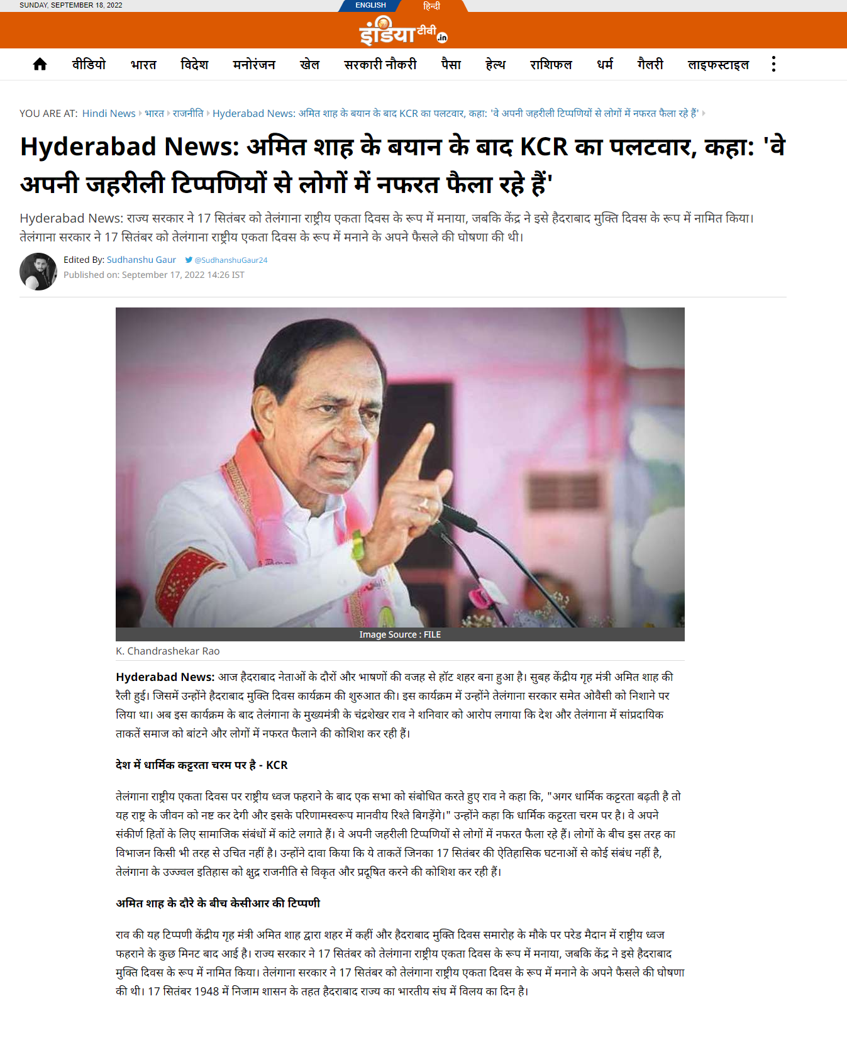Click the Twitter bird icon beside the author handle
847x1040 pixels.
point(189,260)
